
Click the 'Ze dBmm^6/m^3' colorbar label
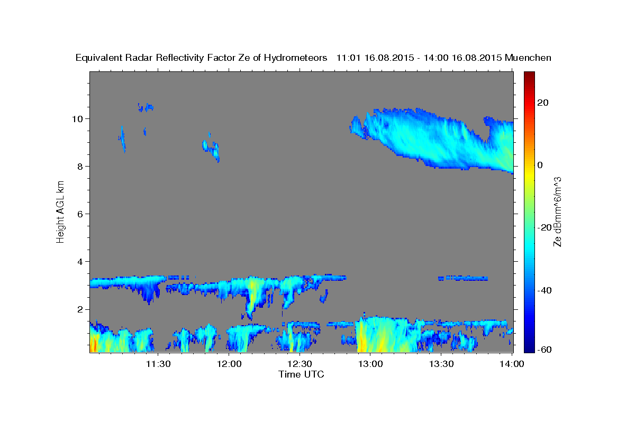pyautogui.click(x=557, y=212)
